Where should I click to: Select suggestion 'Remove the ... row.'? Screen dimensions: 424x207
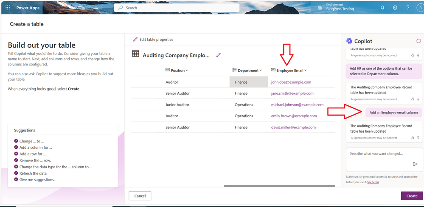click(32, 160)
